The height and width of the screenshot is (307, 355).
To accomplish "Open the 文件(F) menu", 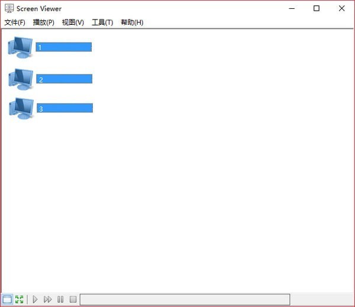I will 15,22.
